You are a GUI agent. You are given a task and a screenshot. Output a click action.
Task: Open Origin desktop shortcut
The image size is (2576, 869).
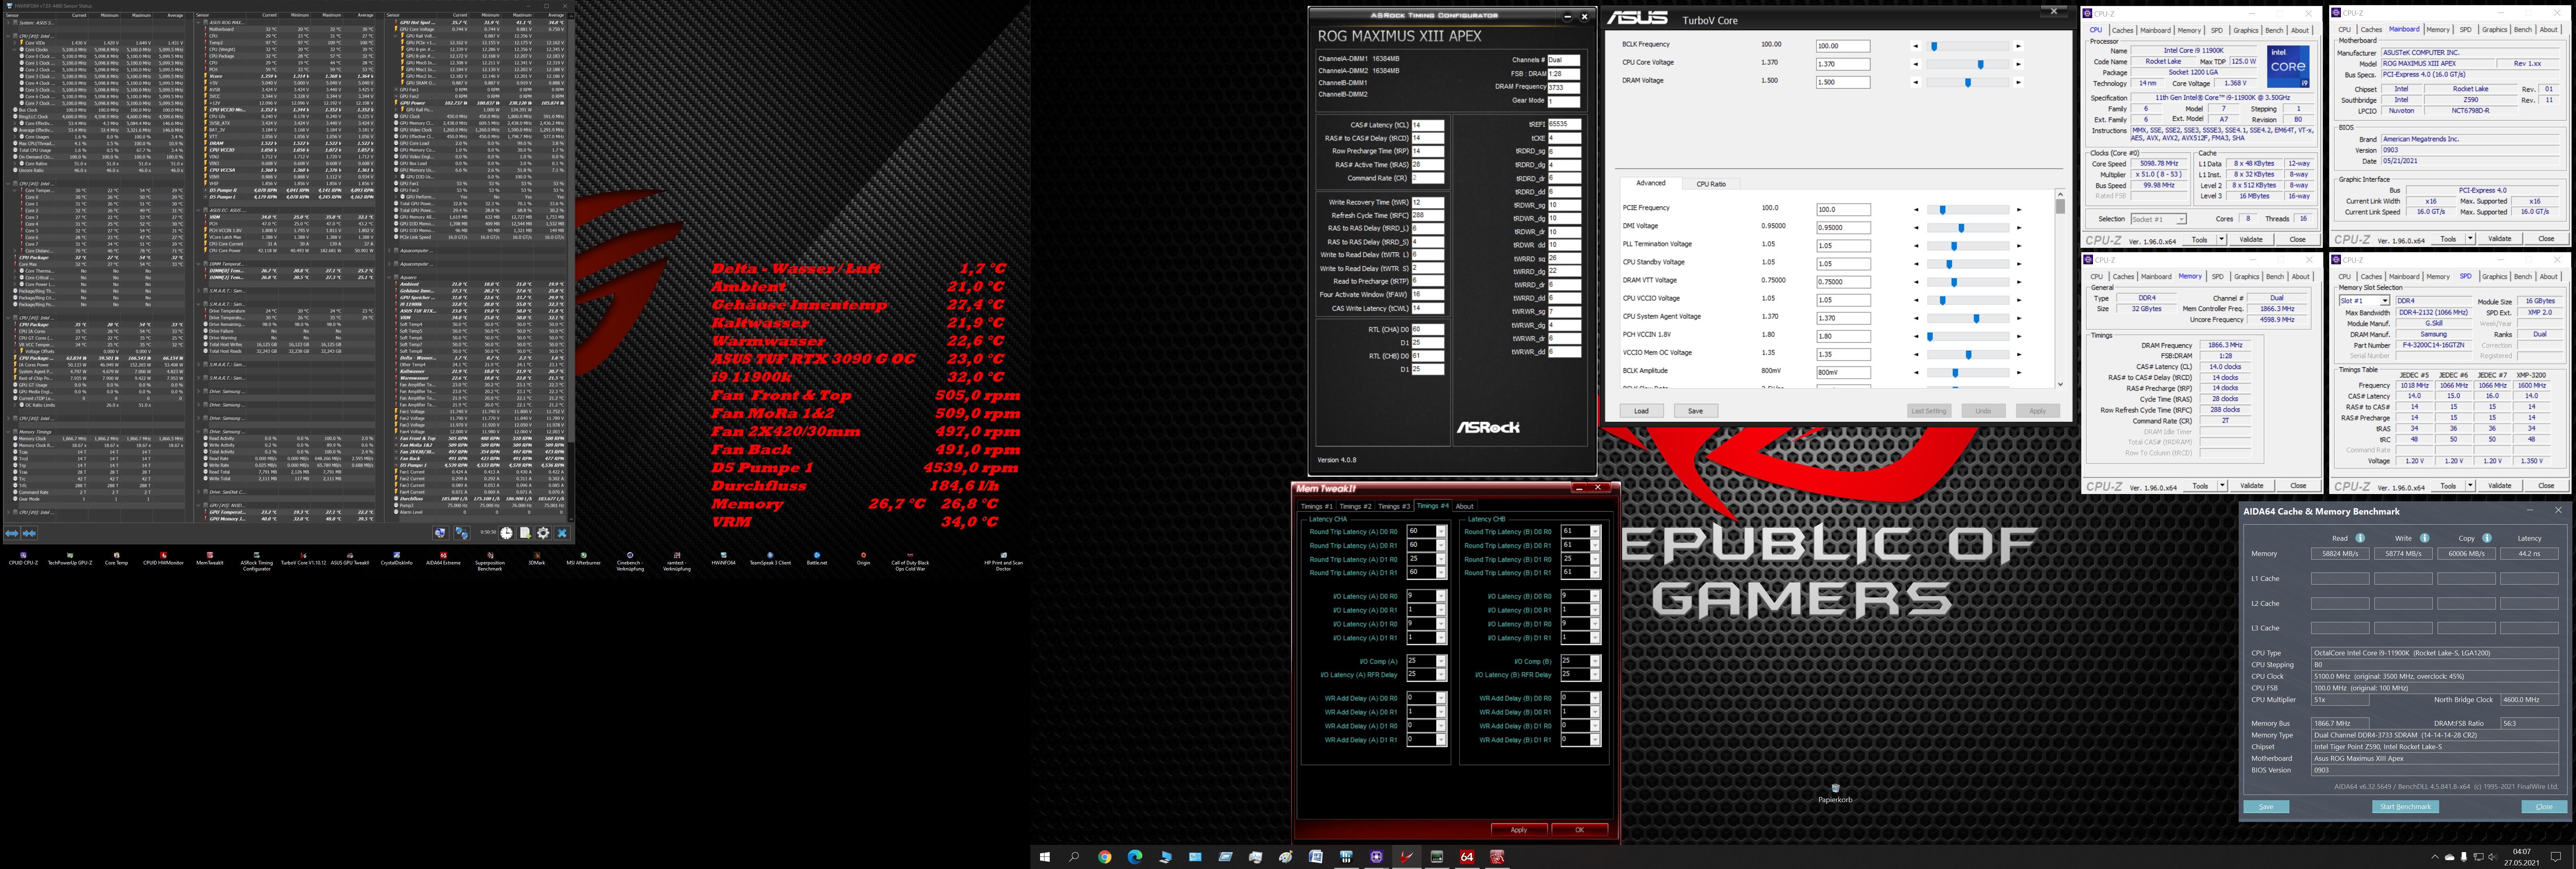(x=863, y=559)
